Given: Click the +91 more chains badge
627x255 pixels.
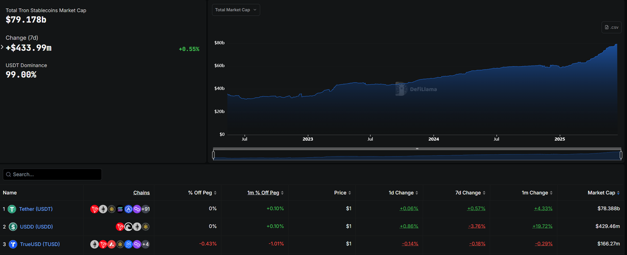Looking at the screenshot, I should 145,209.
